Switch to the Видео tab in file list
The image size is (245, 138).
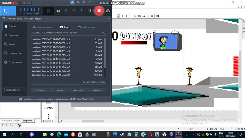point(65,27)
